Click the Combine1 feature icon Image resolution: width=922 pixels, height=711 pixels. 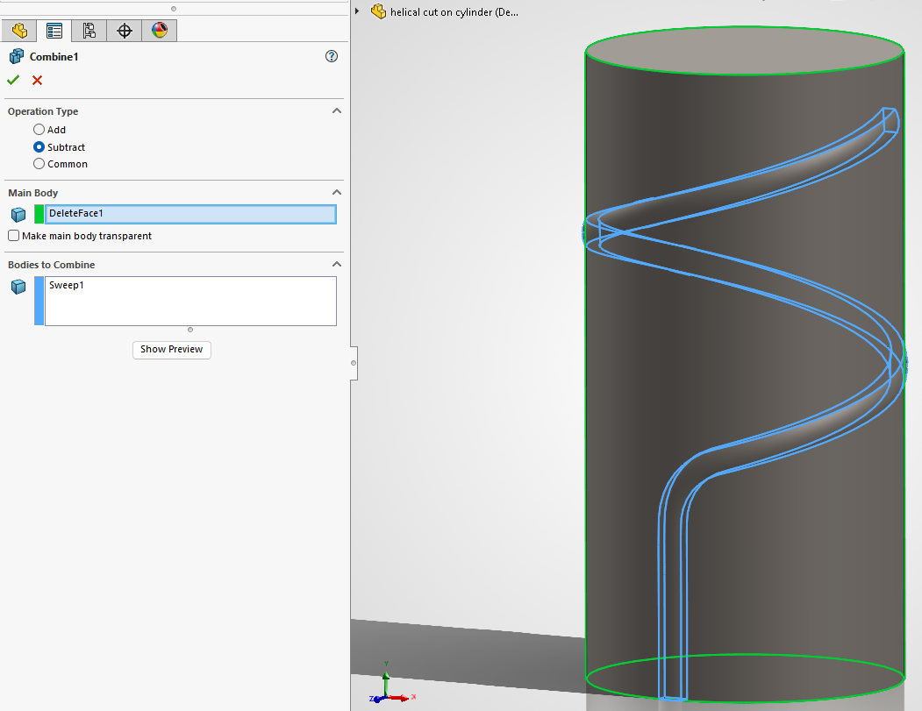[x=17, y=56]
